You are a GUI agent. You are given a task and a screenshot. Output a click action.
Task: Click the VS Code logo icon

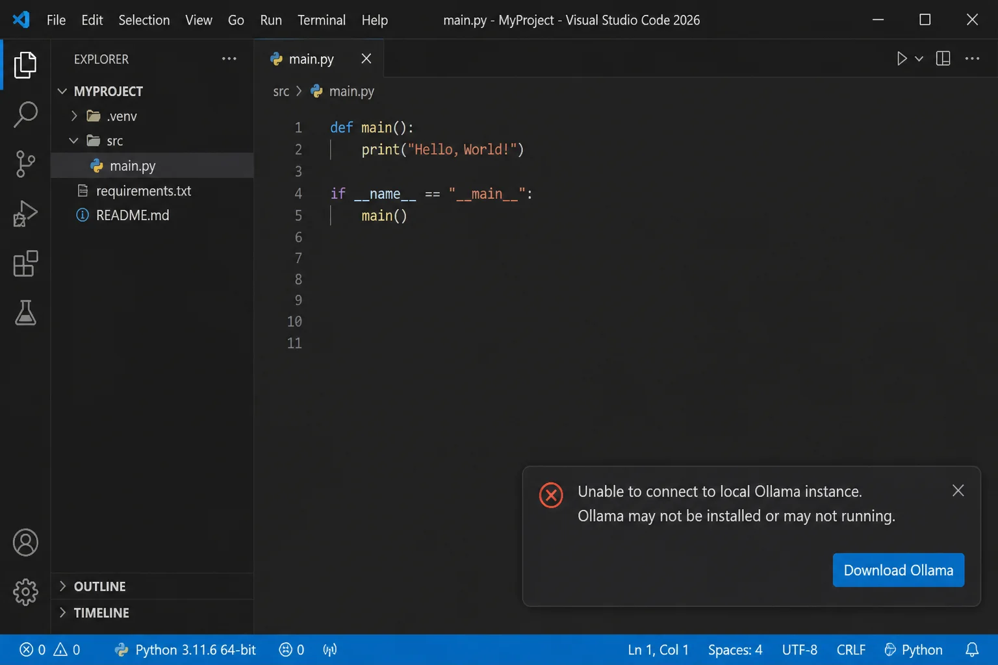click(21, 19)
